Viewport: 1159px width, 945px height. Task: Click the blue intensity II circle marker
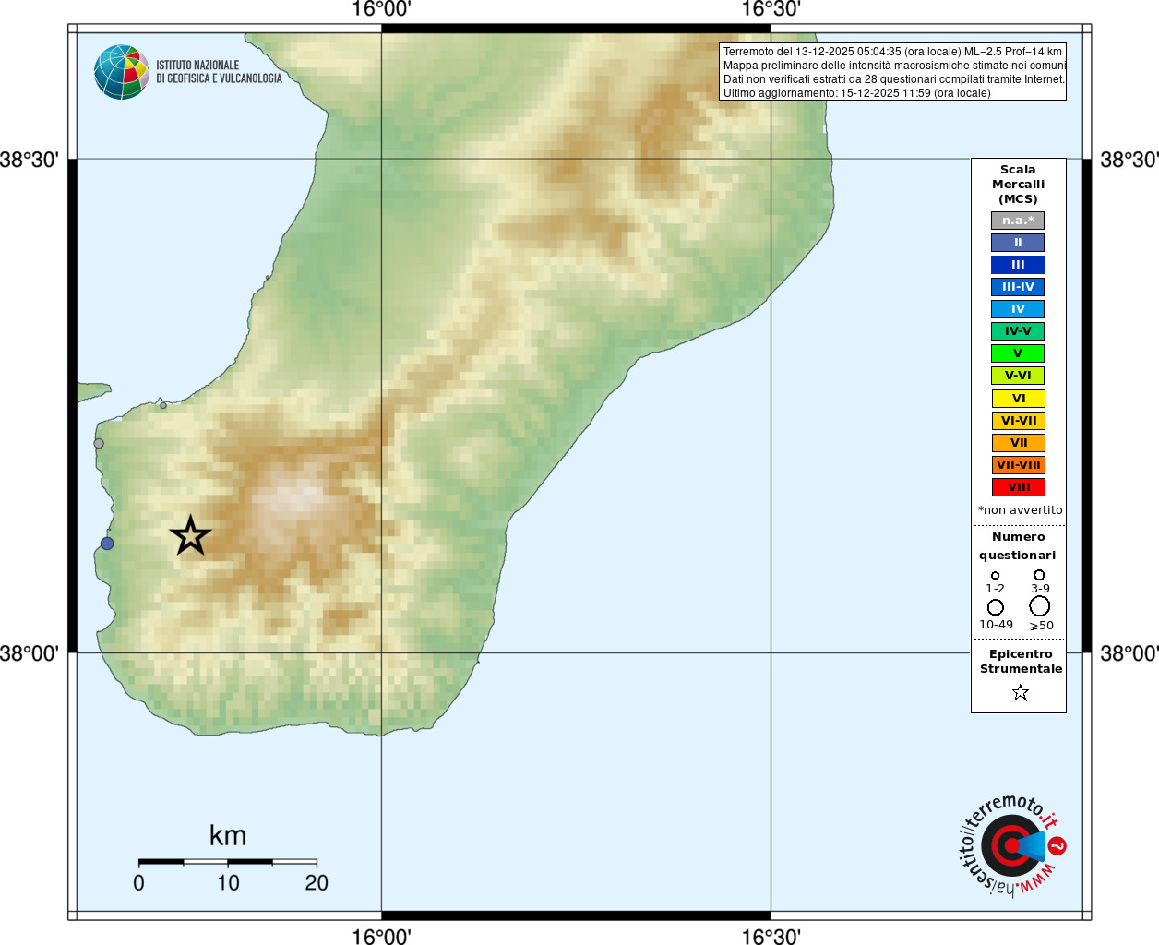click(107, 544)
